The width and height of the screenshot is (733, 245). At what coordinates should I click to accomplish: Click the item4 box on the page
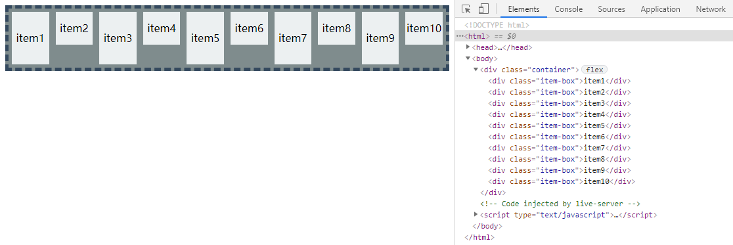(162, 28)
